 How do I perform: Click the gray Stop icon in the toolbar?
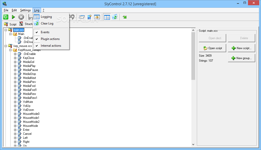pos(21,17)
